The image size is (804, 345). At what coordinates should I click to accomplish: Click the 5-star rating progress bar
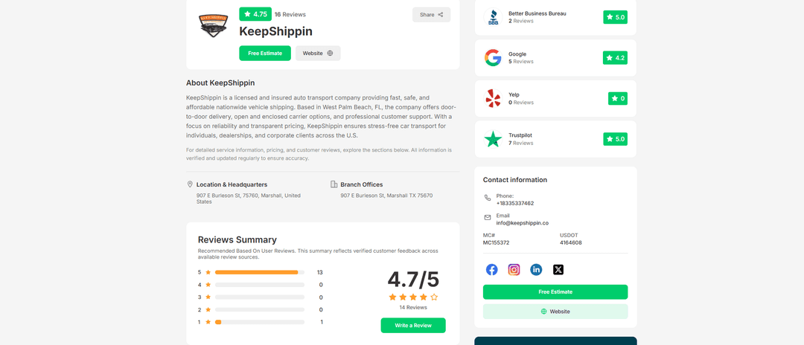(x=260, y=272)
